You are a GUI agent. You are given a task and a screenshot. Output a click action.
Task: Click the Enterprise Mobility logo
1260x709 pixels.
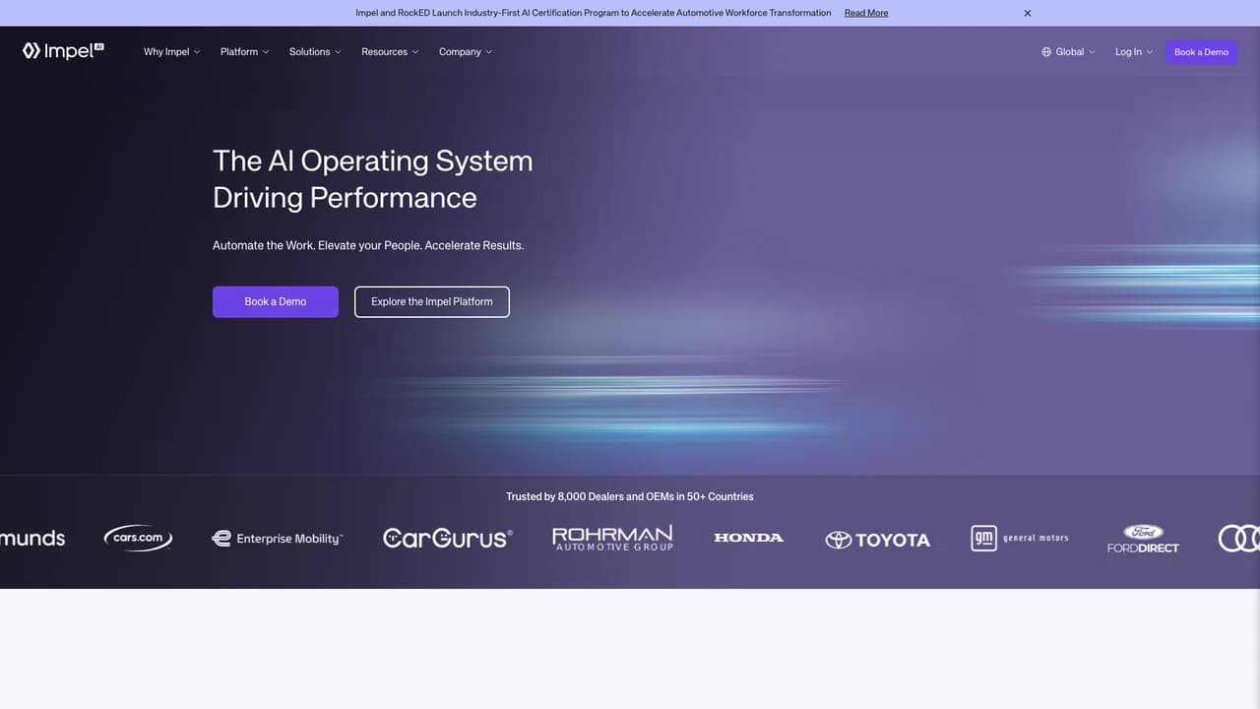tap(278, 539)
